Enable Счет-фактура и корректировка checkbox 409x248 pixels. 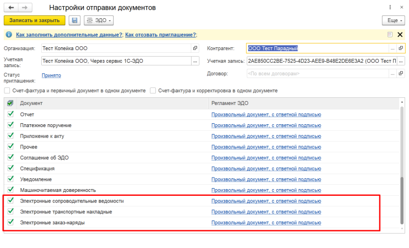(154, 90)
